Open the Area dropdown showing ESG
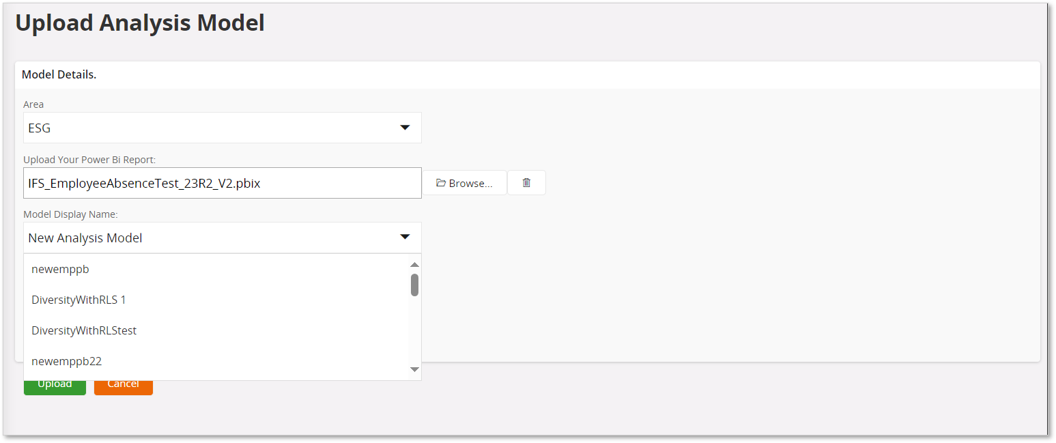The image size is (1056, 443). pyautogui.click(x=223, y=128)
